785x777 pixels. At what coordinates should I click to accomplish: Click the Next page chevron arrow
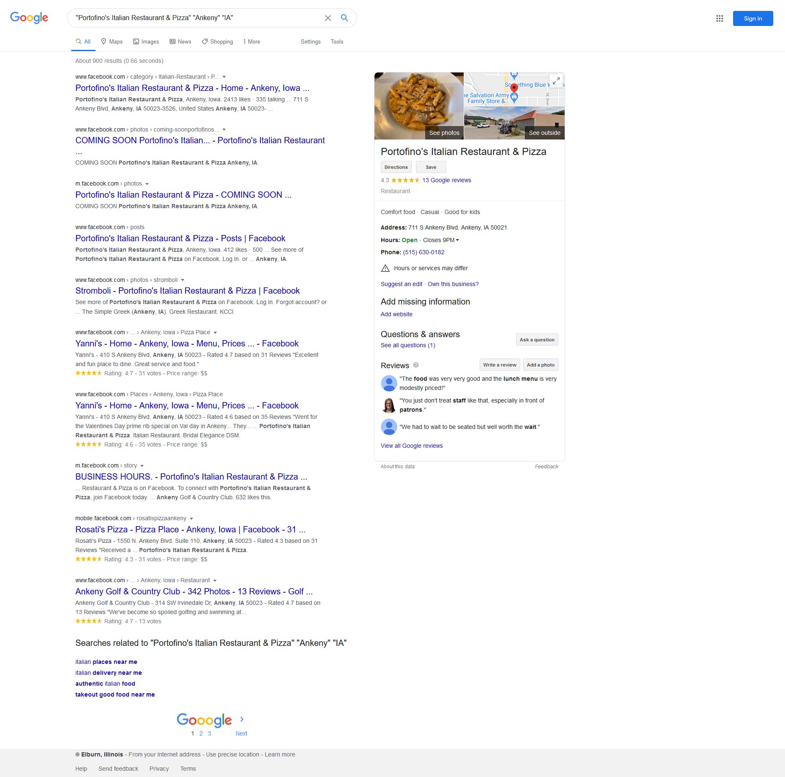point(242,719)
